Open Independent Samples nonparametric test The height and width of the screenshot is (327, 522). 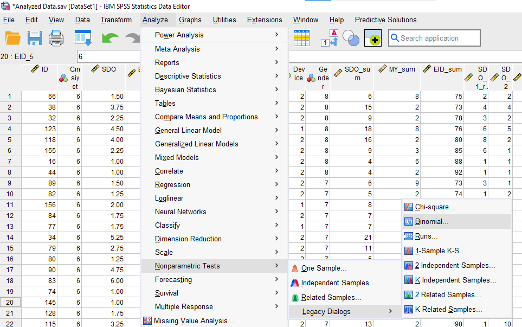[345, 283]
